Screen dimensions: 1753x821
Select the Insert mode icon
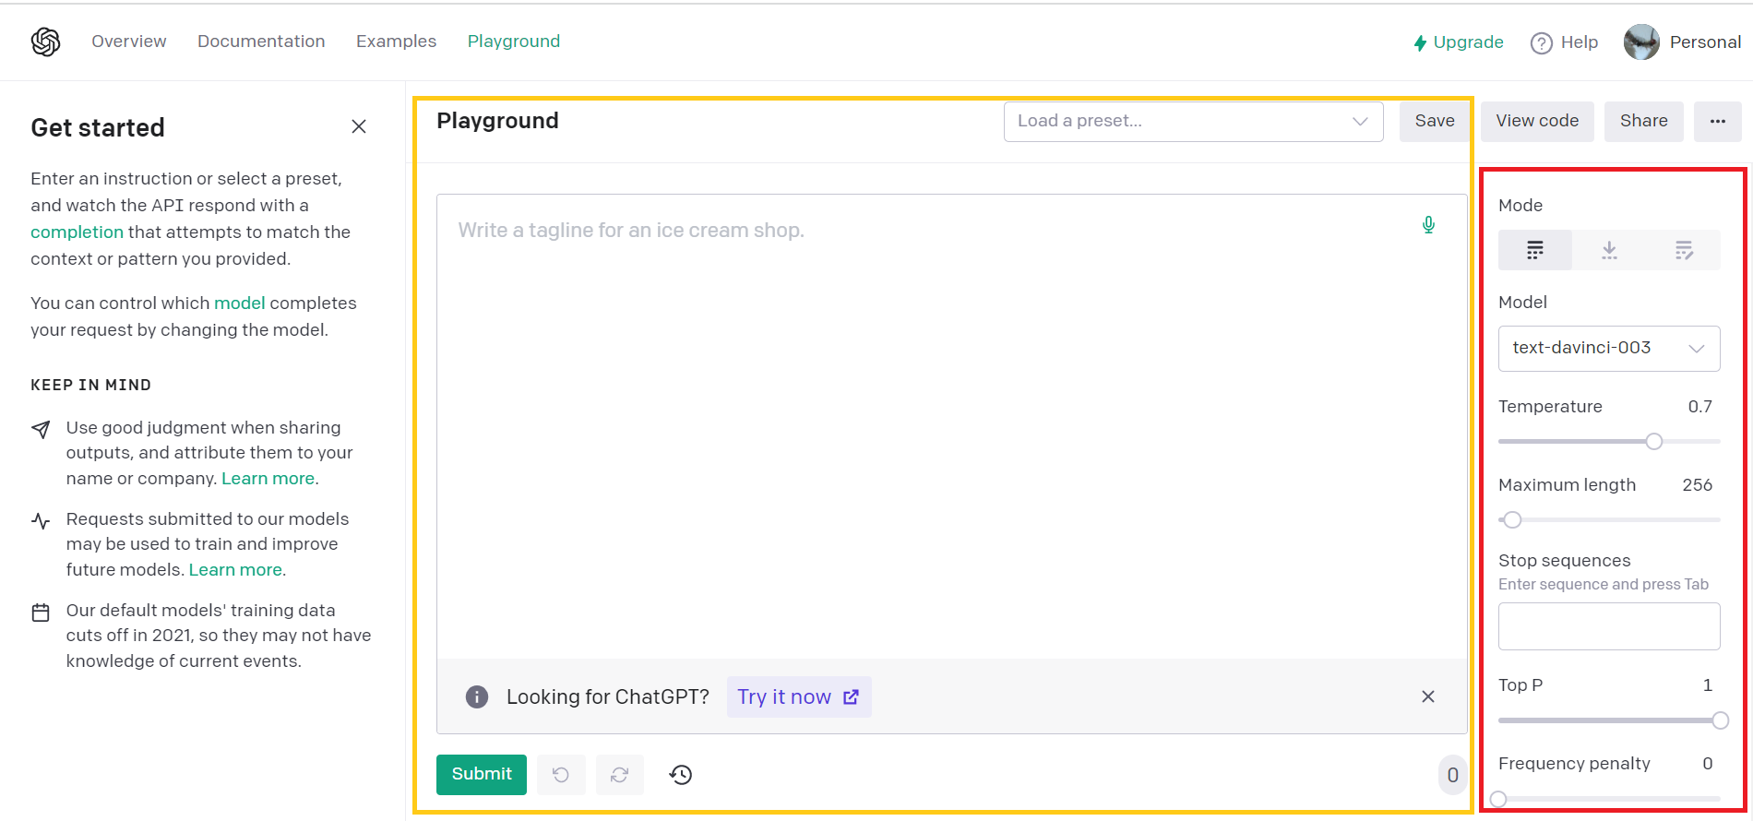point(1609,250)
